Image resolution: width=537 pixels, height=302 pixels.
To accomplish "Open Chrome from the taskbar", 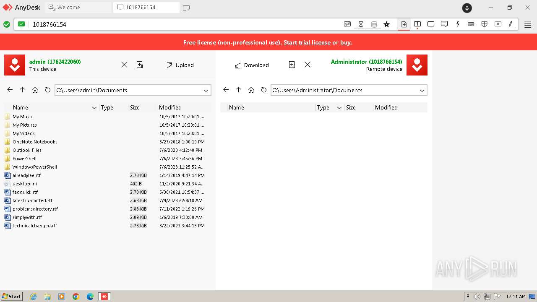I will coord(76,297).
